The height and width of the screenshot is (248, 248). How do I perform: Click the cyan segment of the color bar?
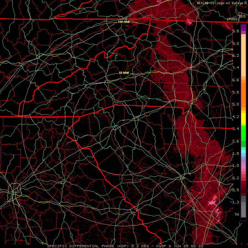coord(243,152)
